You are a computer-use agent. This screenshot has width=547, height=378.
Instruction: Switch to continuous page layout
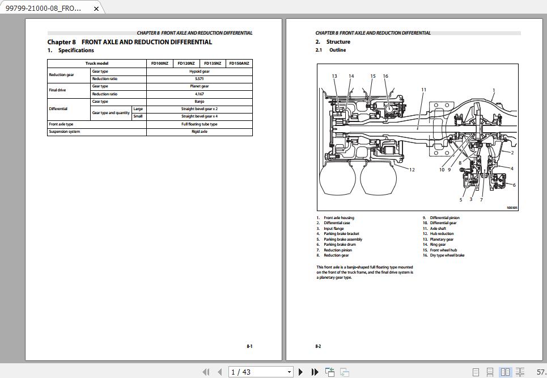pyautogui.click(x=490, y=372)
